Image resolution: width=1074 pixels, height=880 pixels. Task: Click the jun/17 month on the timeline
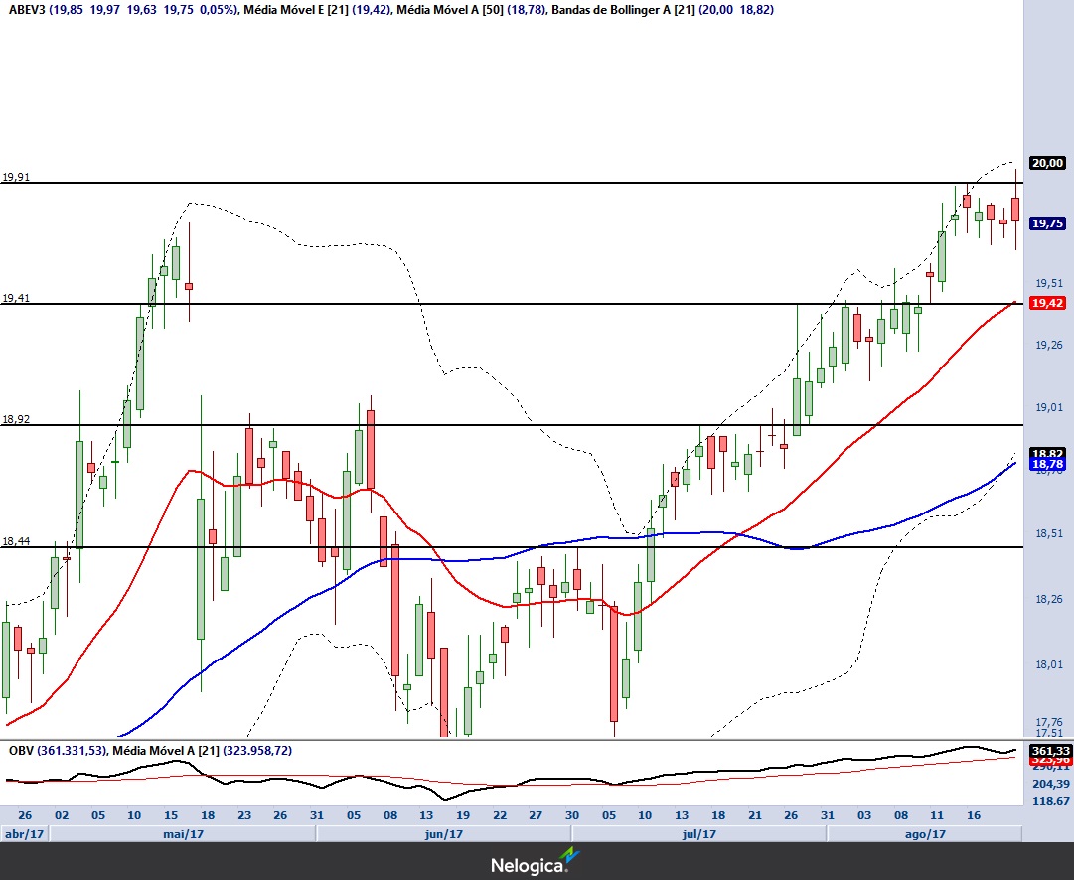pos(444,834)
